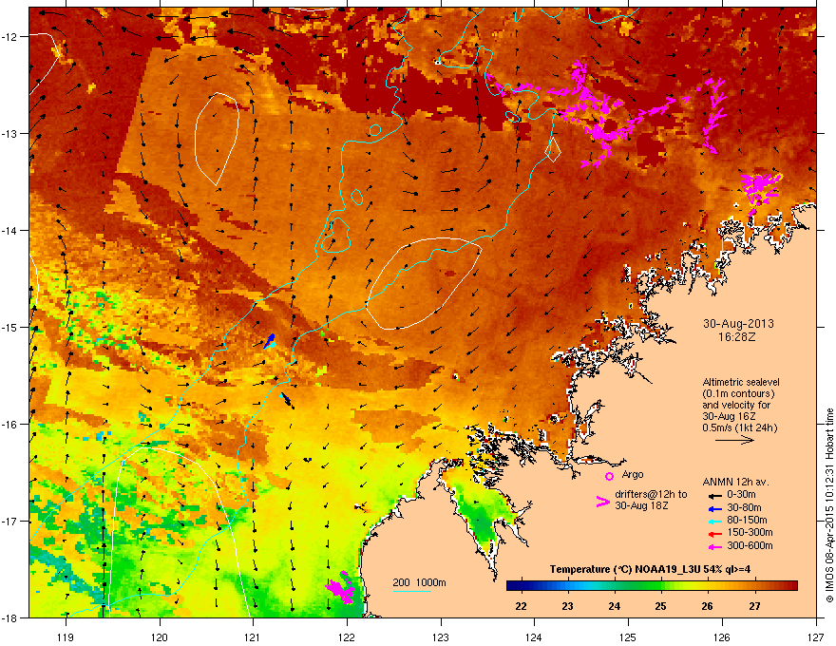Viewport: 836px width, 646px height.
Task: Click latitude axis label -18
Action: [x=9, y=617]
